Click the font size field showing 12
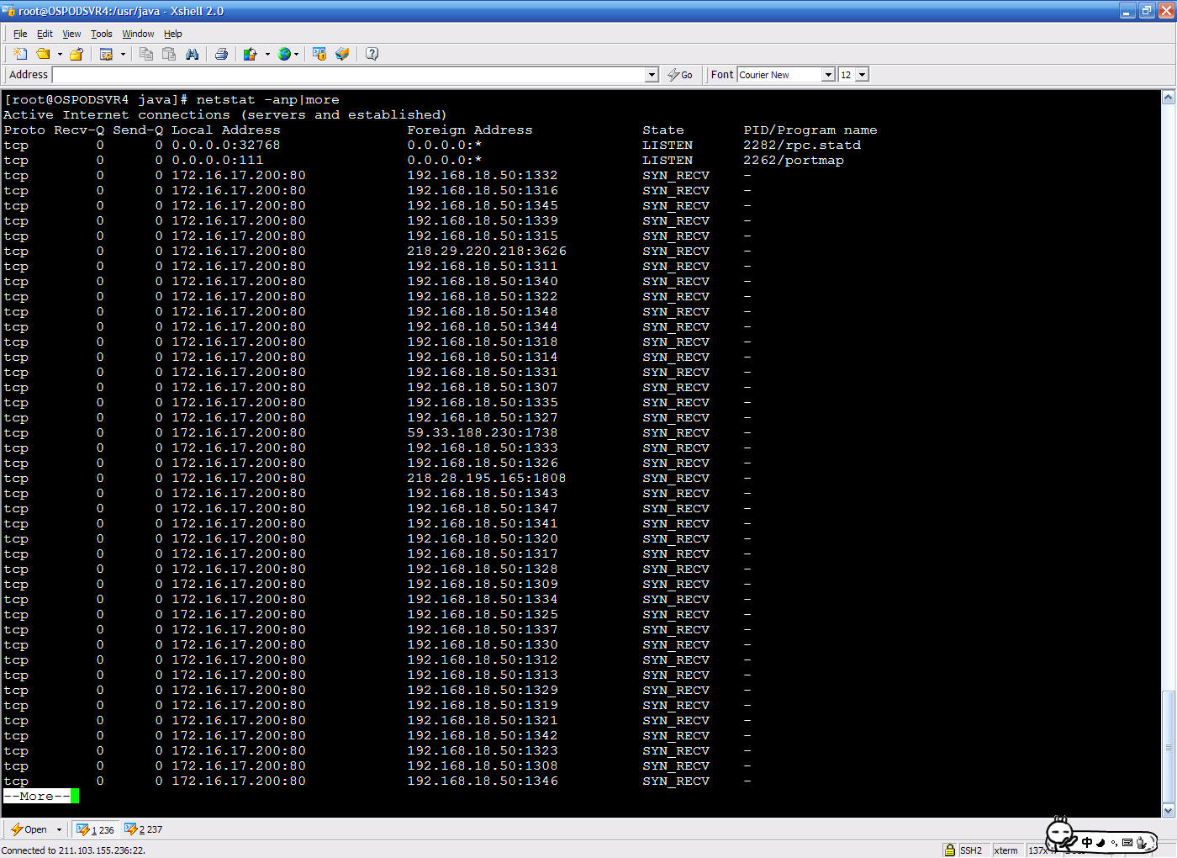 pos(847,75)
